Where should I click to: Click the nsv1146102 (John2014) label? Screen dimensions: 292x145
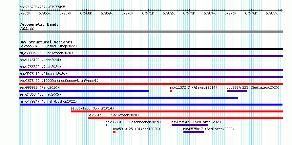point(40,60)
